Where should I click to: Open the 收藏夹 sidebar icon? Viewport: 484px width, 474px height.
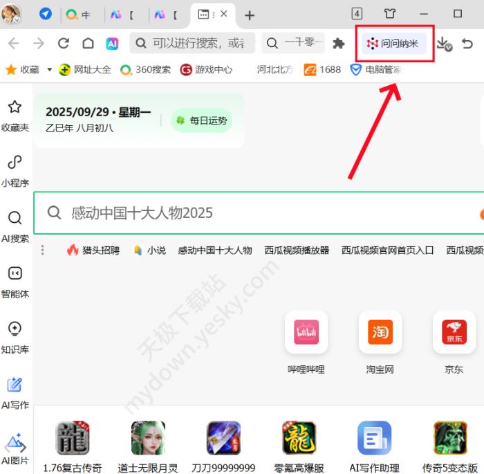point(15,115)
